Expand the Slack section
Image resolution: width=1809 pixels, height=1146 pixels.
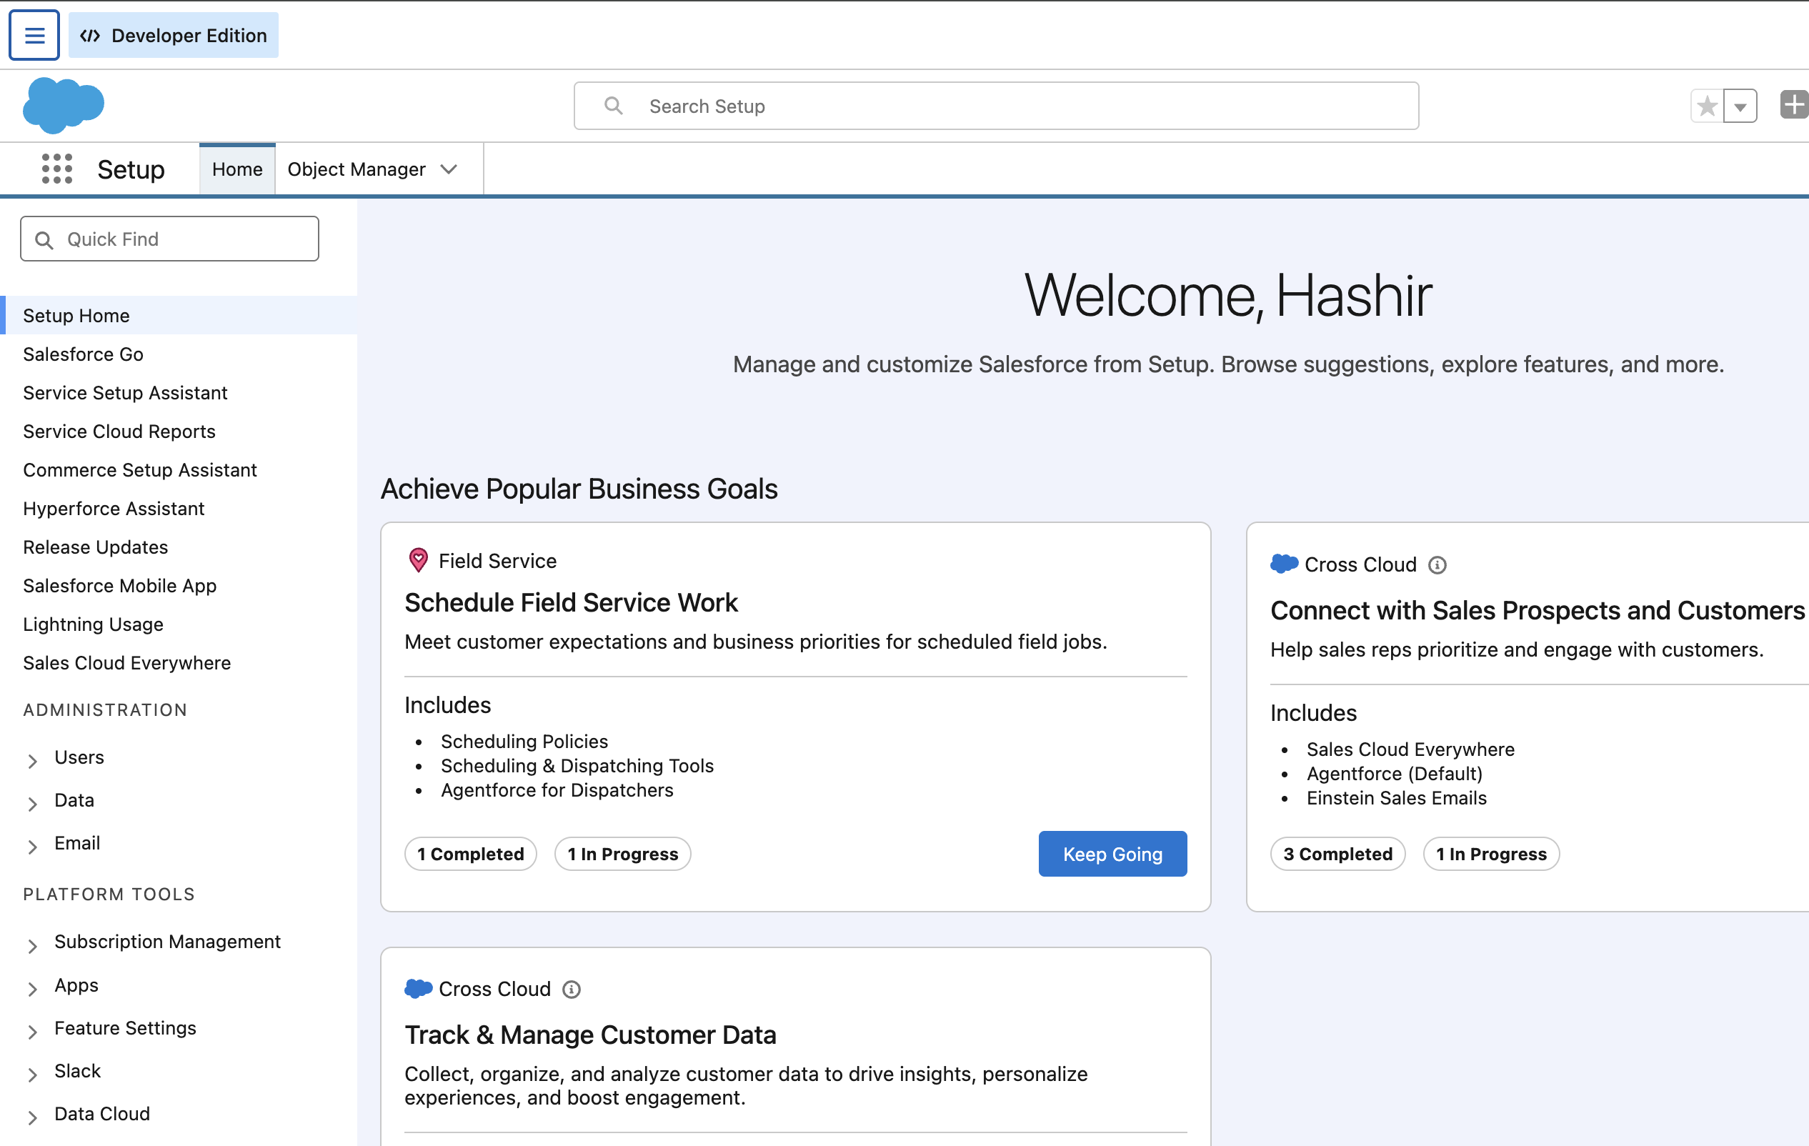point(32,1074)
